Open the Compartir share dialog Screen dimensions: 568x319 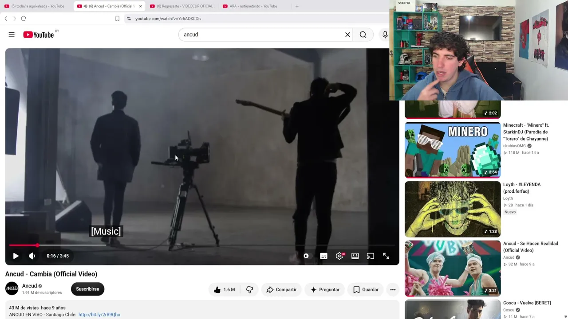(281, 290)
